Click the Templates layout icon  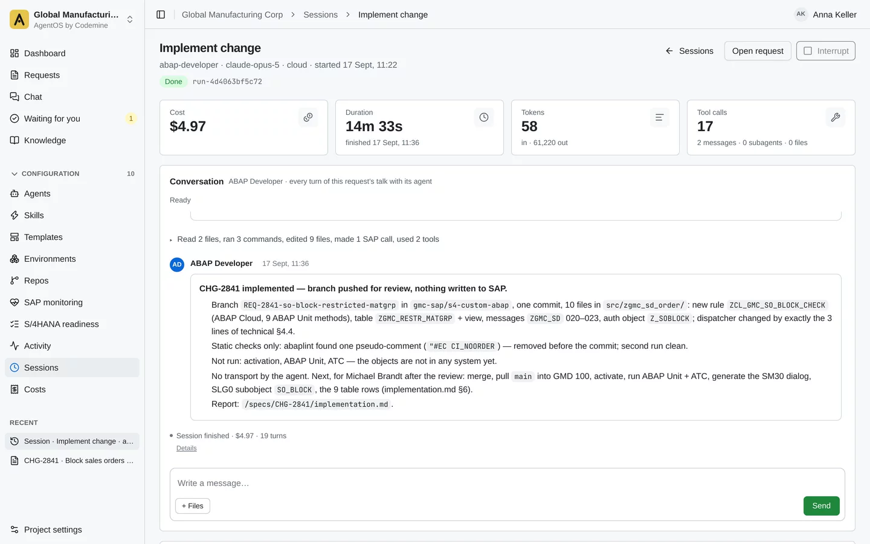pyautogui.click(x=14, y=237)
